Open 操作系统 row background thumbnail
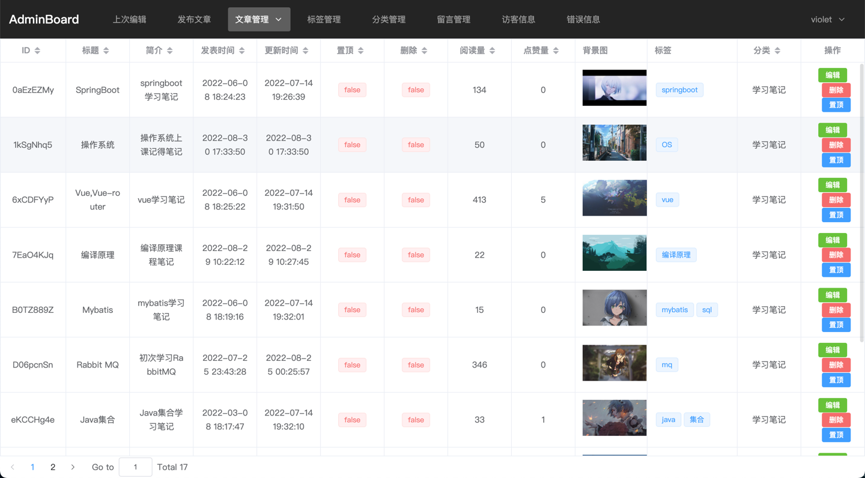865x478 pixels. [615, 143]
